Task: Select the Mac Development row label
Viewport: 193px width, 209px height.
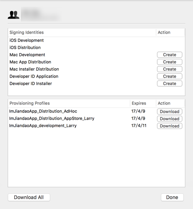Action: tap(27, 55)
